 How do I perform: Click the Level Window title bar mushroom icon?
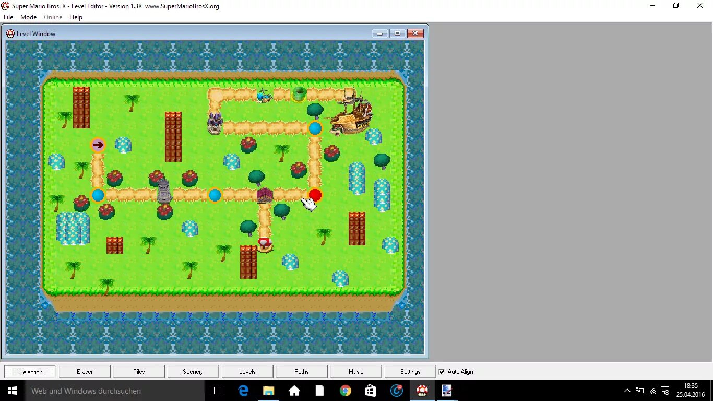point(10,33)
